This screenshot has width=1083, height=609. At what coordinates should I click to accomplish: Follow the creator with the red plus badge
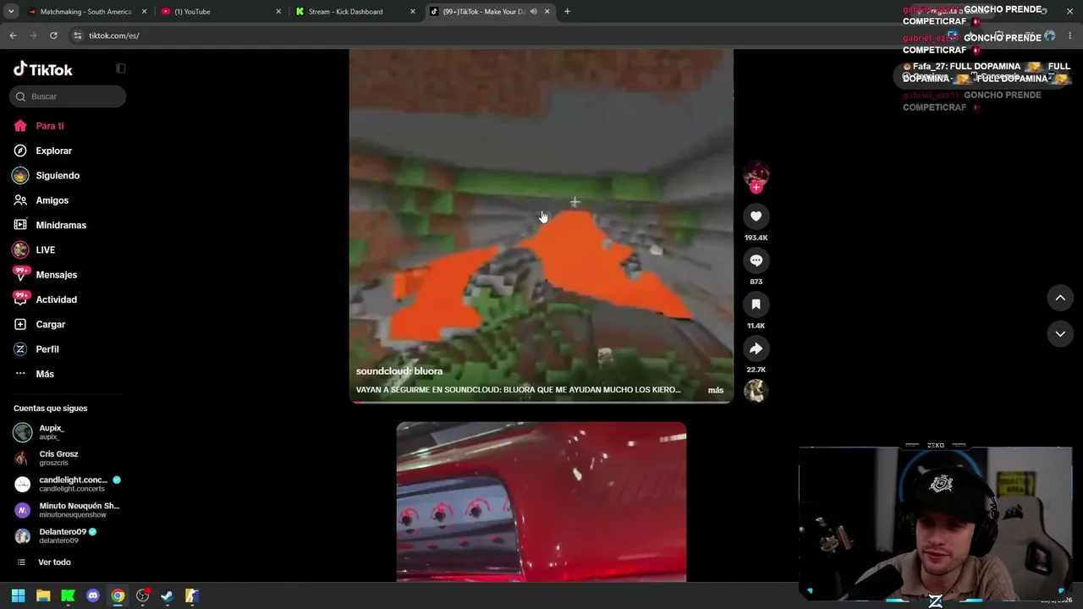tap(756, 188)
